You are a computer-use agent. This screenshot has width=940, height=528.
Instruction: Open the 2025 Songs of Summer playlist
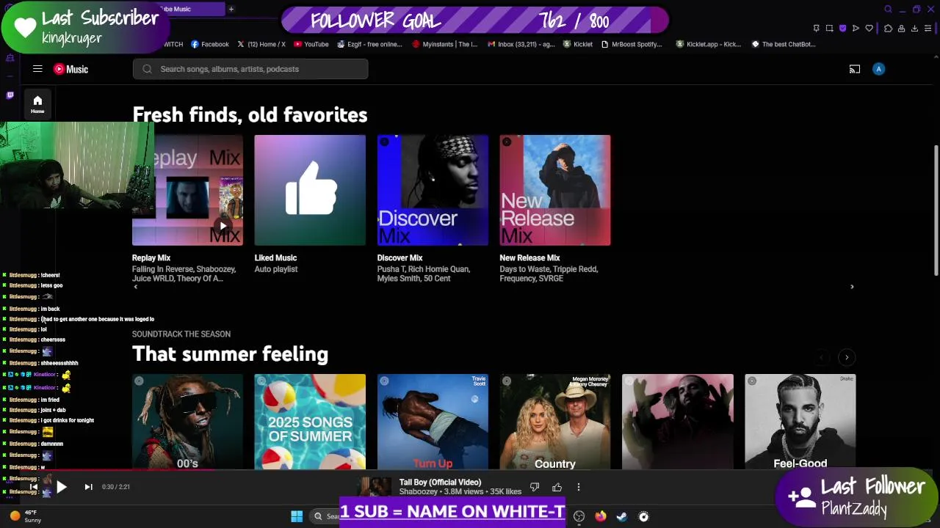(x=310, y=422)
